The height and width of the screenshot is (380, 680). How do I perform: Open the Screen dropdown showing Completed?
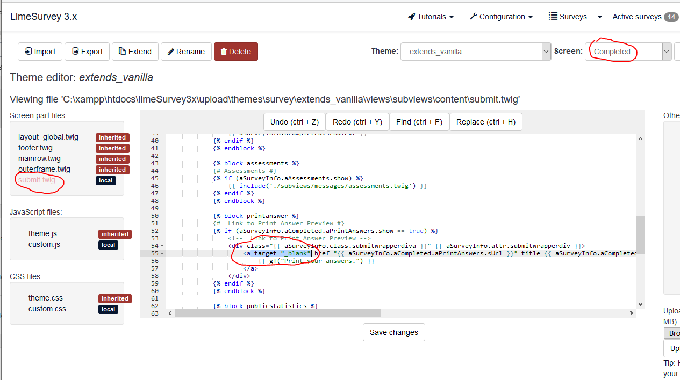click(x=628, y=52)
